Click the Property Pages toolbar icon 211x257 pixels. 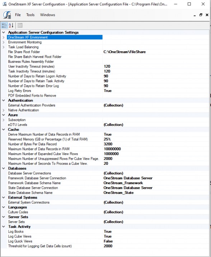click(20, 25)
